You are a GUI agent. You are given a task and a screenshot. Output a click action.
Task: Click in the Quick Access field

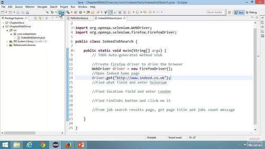216,12
